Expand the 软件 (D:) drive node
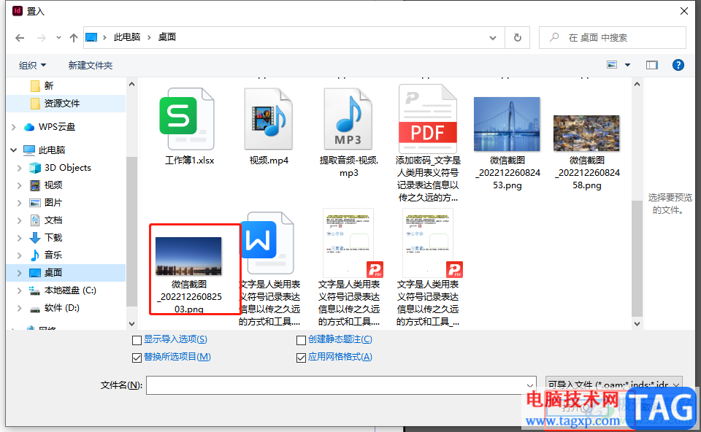Viewport: 701px width, 432px height. pyautogui.click(x=20, y=308)
